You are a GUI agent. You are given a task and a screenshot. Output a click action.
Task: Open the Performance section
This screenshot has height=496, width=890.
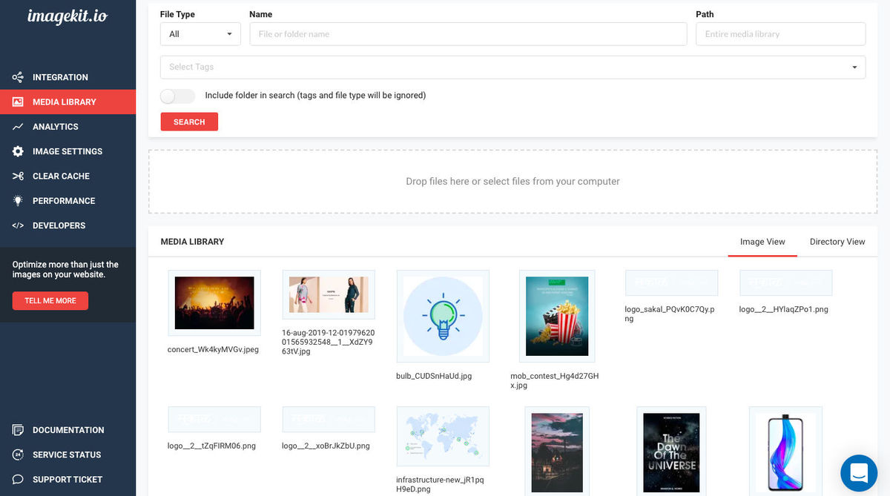(x=64, y=200)
